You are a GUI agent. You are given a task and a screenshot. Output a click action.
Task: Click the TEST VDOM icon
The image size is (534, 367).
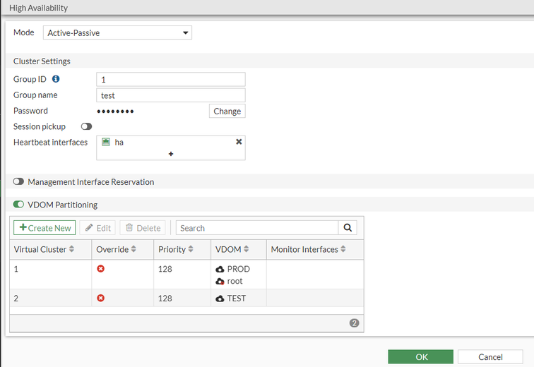(x=220, y=299)
